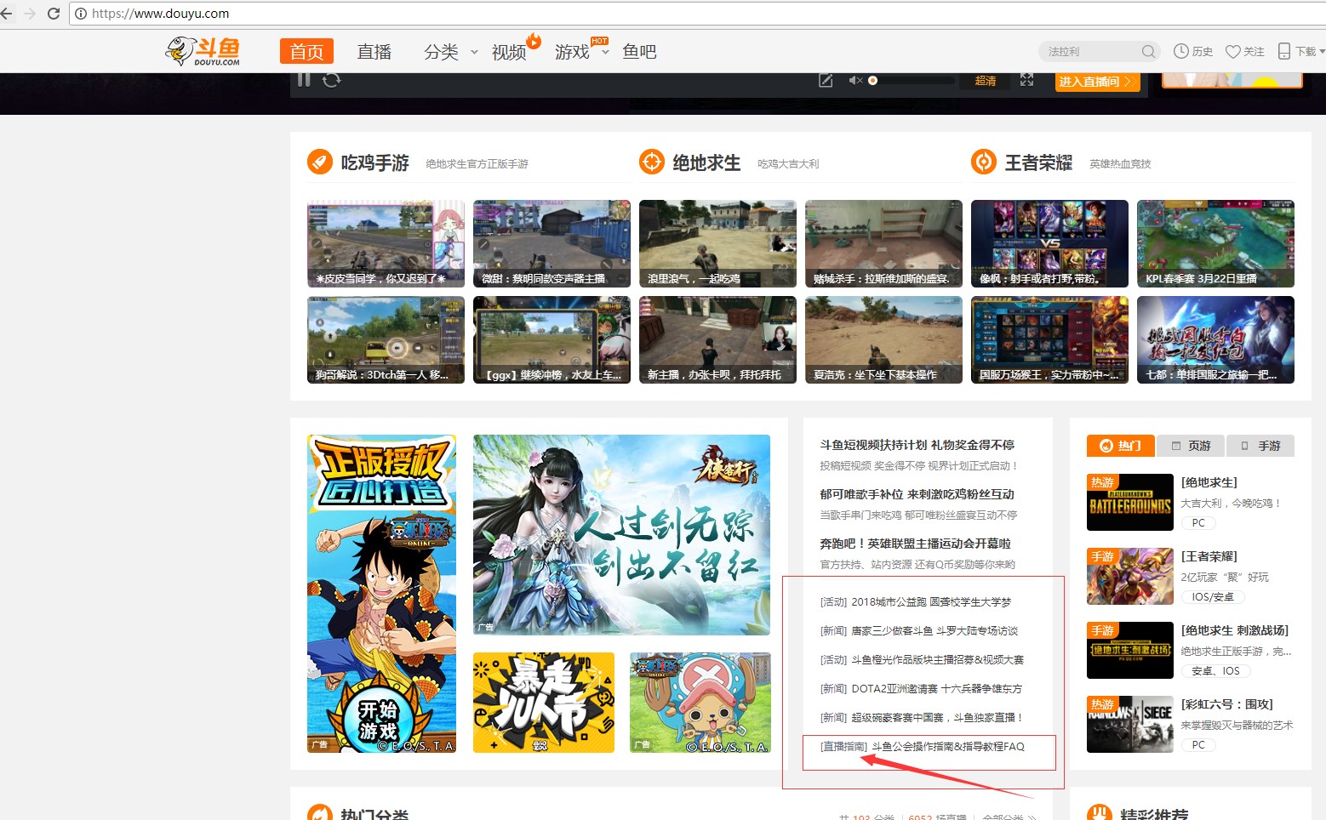Click the Chopper One Piece ad image
Viewport: 1326px width, 820px height.
click(700, 703)
